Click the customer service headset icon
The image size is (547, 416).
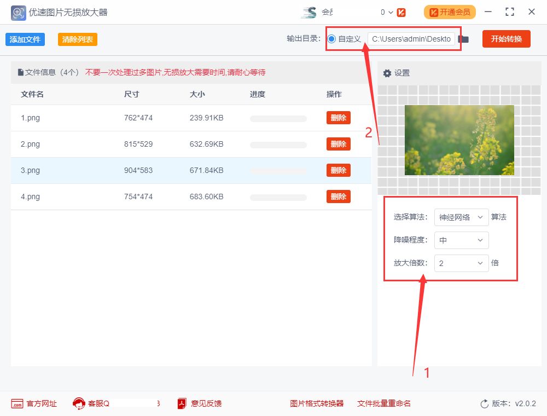click(x=79, y=403)
